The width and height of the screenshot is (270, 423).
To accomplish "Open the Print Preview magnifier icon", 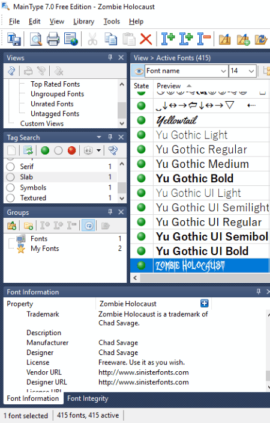I will pyautogui.click(x=36, y=39).
